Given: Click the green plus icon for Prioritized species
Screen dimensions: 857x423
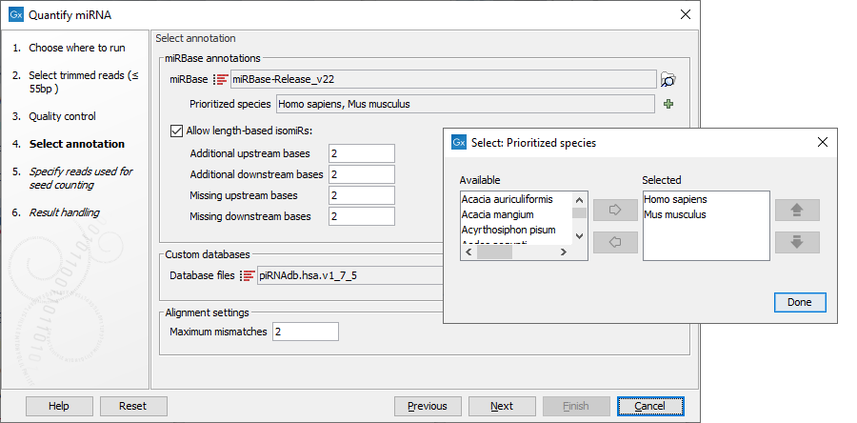Looking at the screenshot, I should point(668,104).
